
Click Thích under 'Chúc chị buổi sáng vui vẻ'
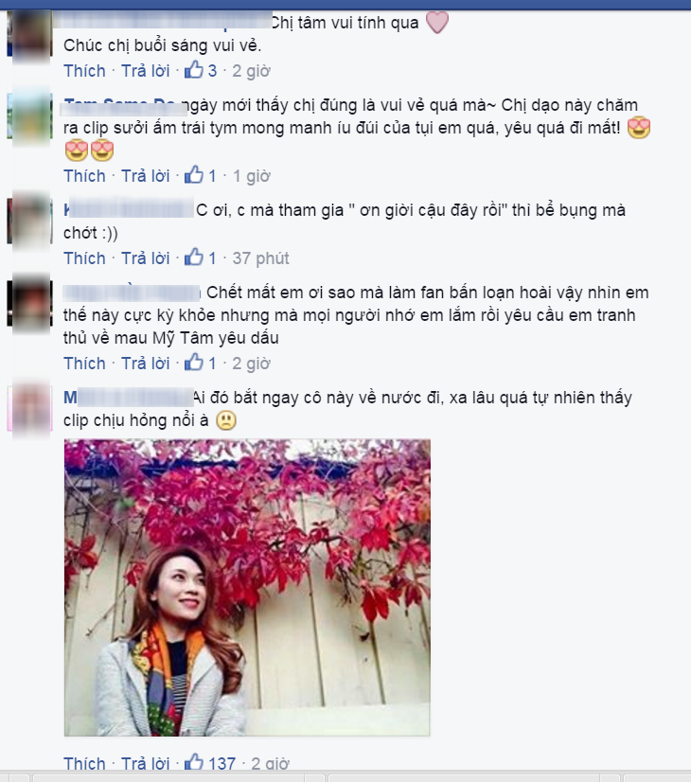click(x=84, y=71)
